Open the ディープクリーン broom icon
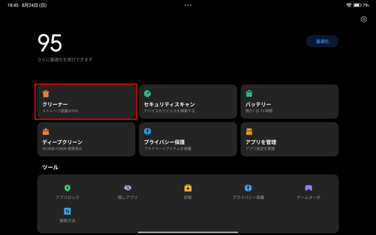Image resolution: width=376 pixels, height=235 pixels. click(46, 131)
